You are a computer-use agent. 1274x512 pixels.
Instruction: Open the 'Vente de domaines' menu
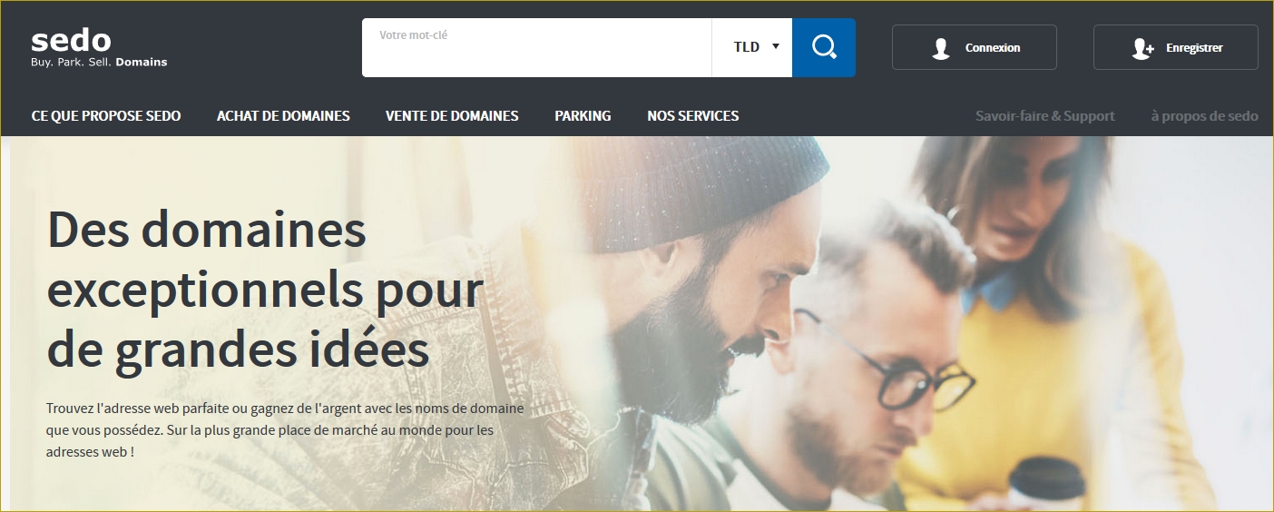coord(452,116)
